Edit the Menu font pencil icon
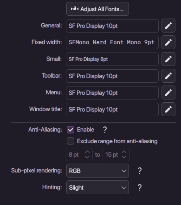Viewport: 181px width, 205px height. [168, 93]
